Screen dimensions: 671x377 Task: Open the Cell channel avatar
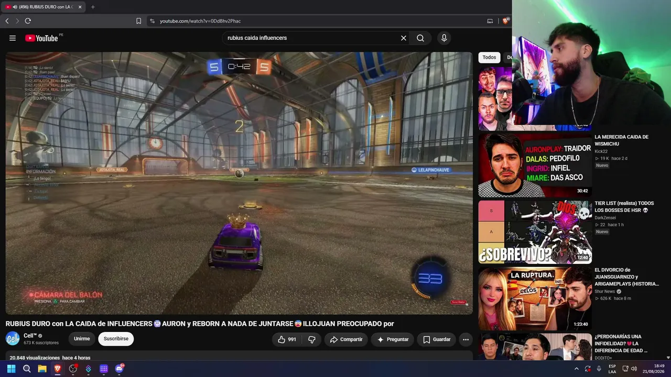(13, 339)
